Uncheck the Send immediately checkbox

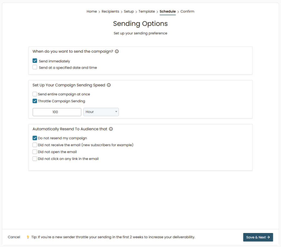35,61
